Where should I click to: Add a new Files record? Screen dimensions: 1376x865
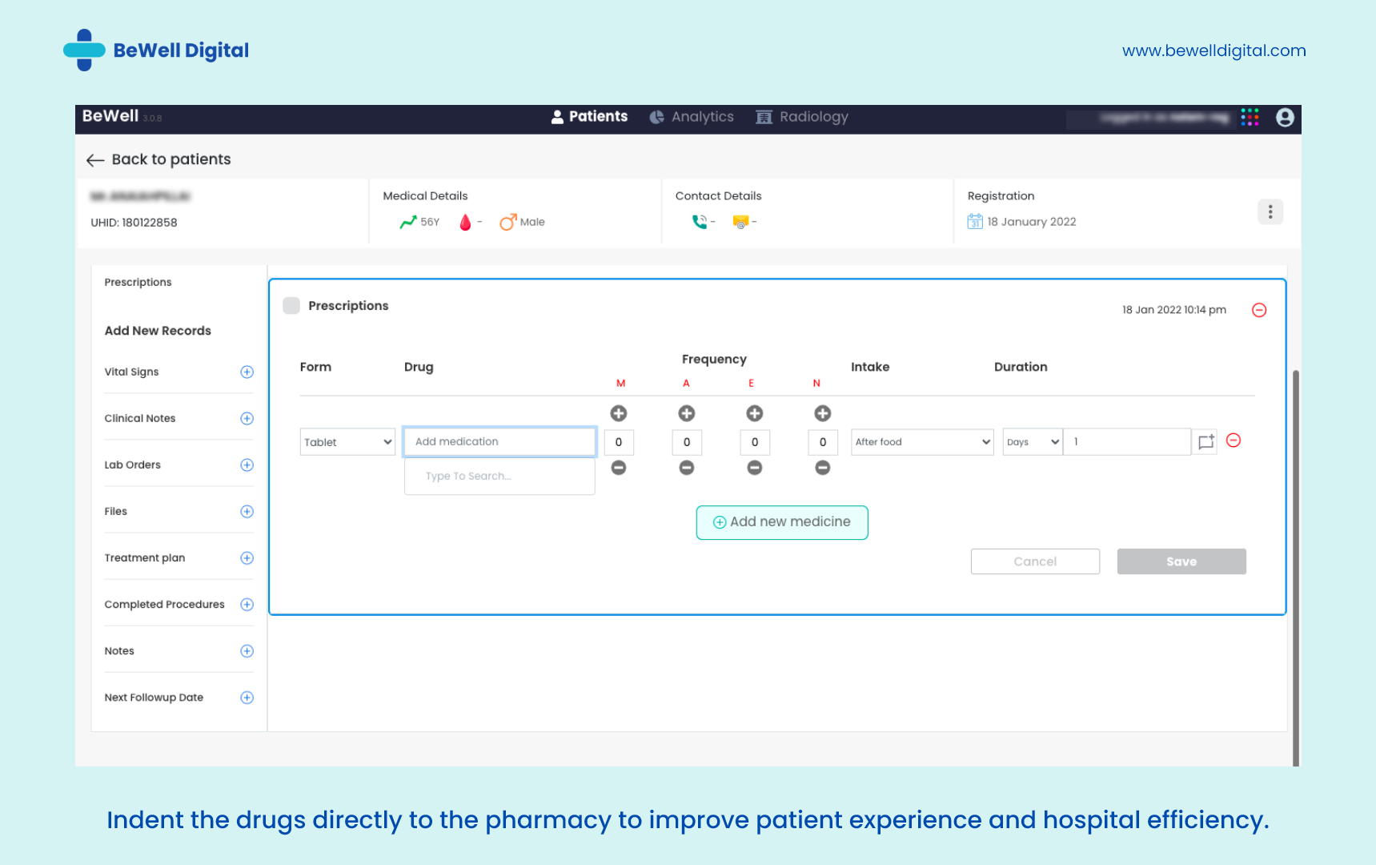click(247, 511)
